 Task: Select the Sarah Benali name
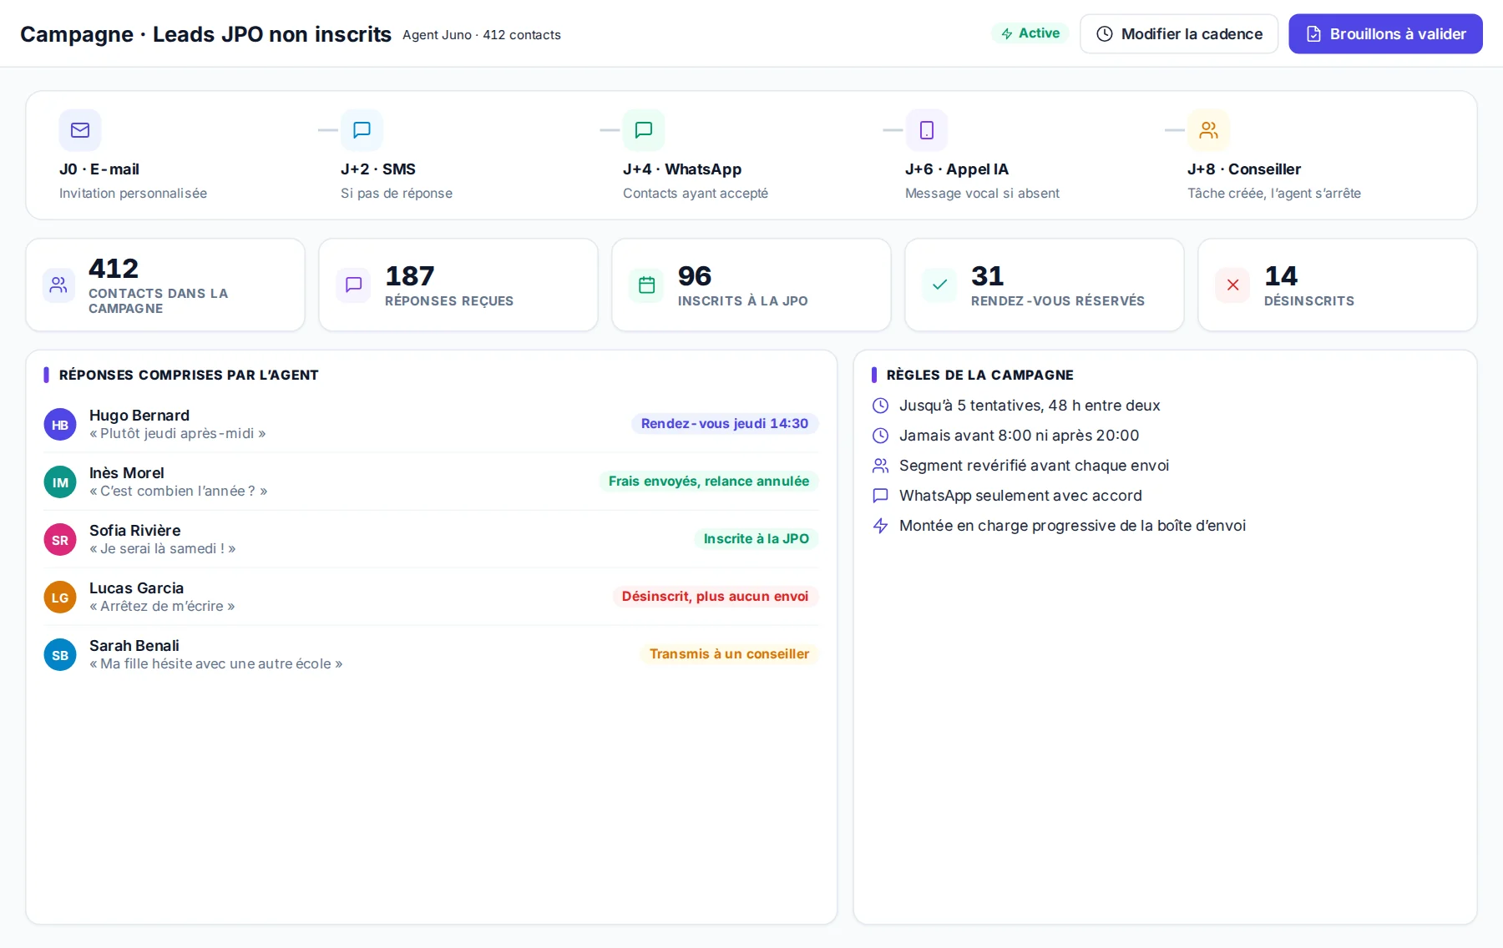point(134,646)
